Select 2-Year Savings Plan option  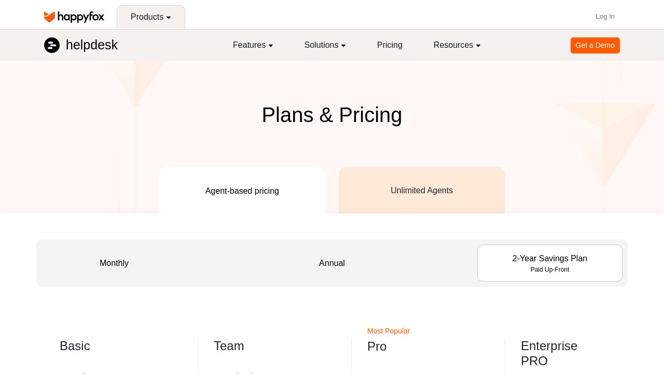tap(550, 263)
